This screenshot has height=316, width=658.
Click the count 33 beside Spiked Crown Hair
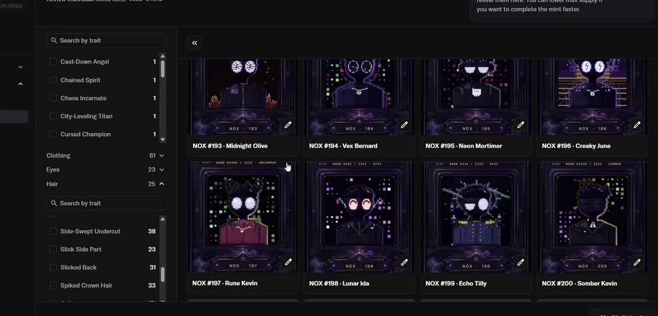pos(152,285)
